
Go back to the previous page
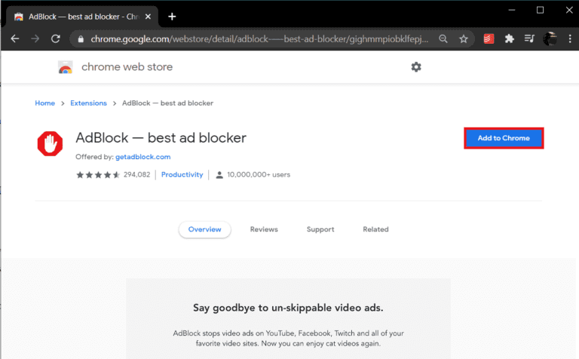click(15, 38)
